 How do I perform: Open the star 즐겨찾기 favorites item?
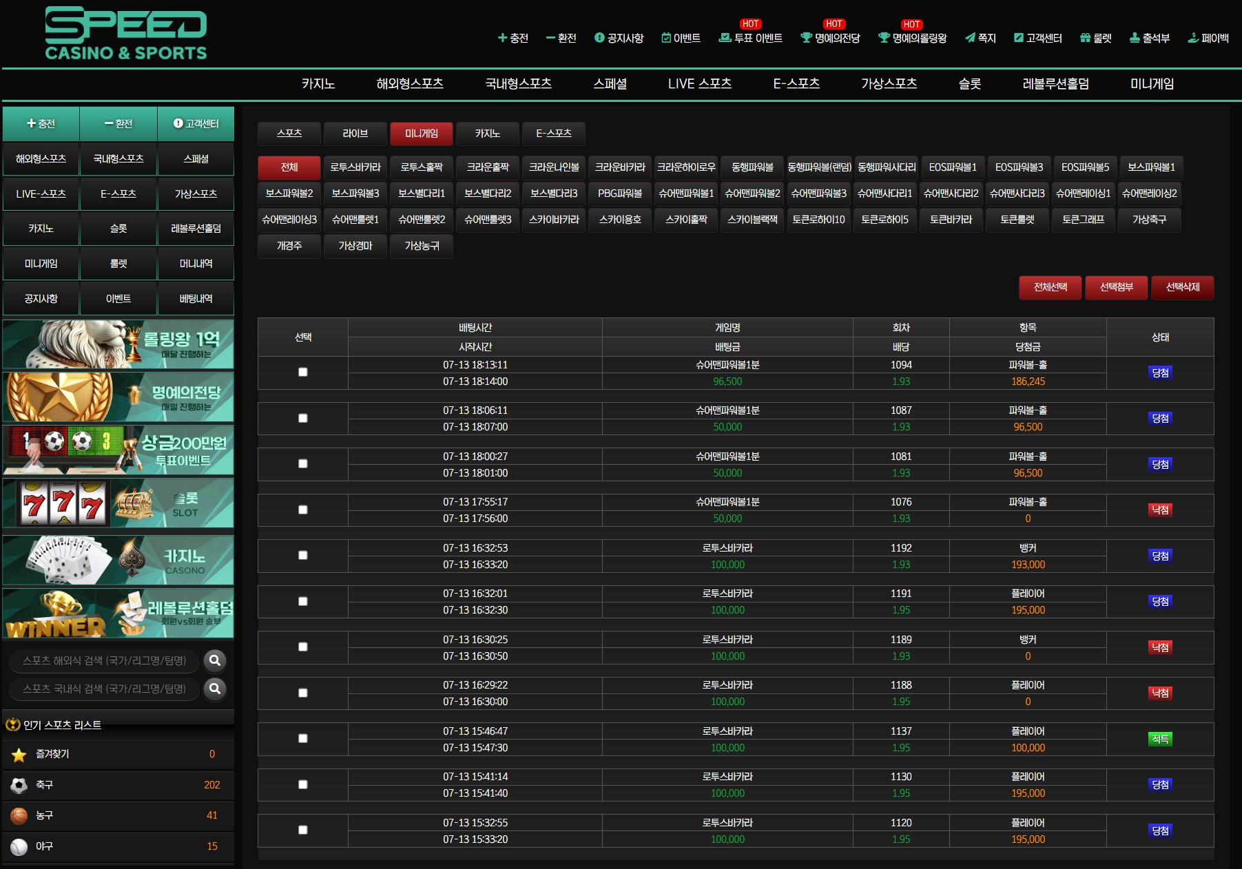point(118,755)
